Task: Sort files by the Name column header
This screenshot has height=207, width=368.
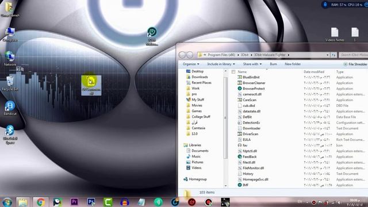Action: pos(242,72)
